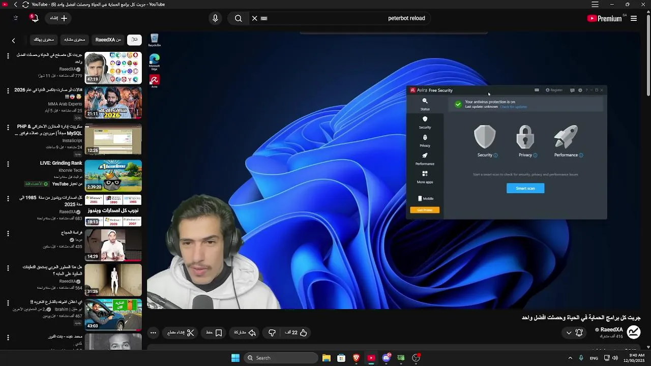
Task: Open Brave browser from the taskbar
Action: click(357, 358)
